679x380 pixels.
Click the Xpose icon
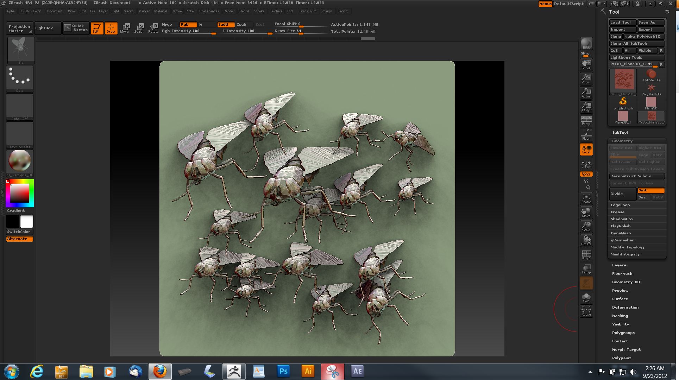(x=586, y=311)
